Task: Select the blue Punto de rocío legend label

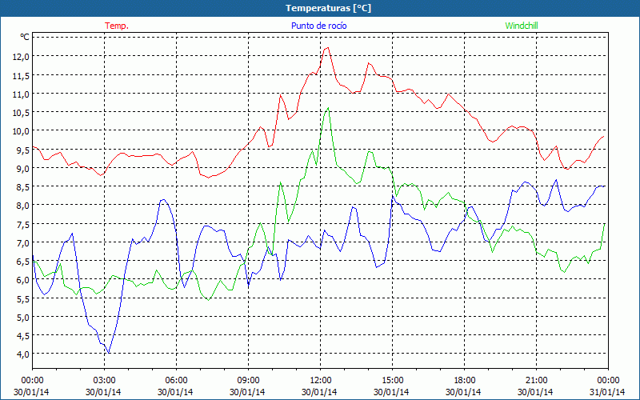Action: tap(318, 26)
